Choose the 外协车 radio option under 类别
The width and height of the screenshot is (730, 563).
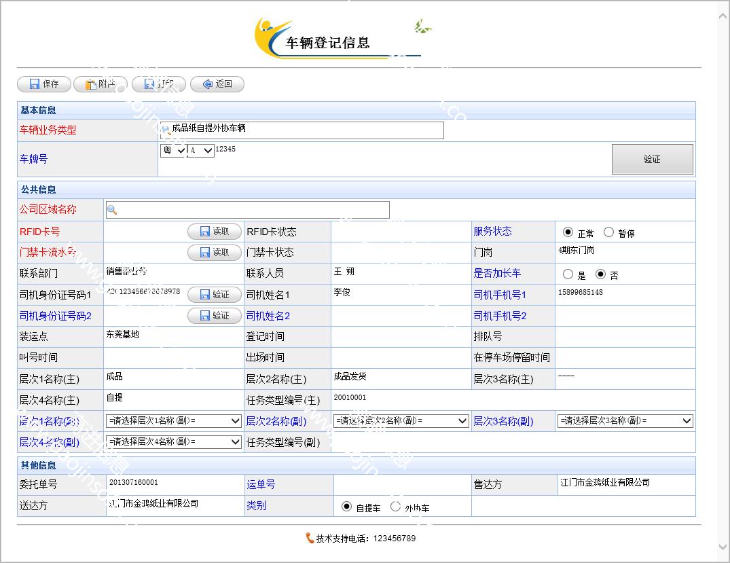tap(395, 507)
